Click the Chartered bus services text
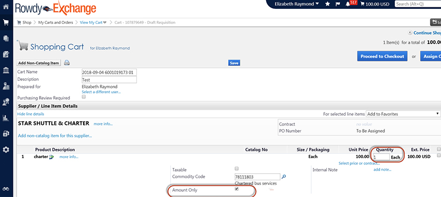 [x=256, y=184]
